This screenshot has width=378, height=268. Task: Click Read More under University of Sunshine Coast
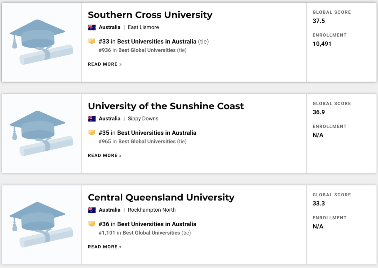click(x=105, y=156)
